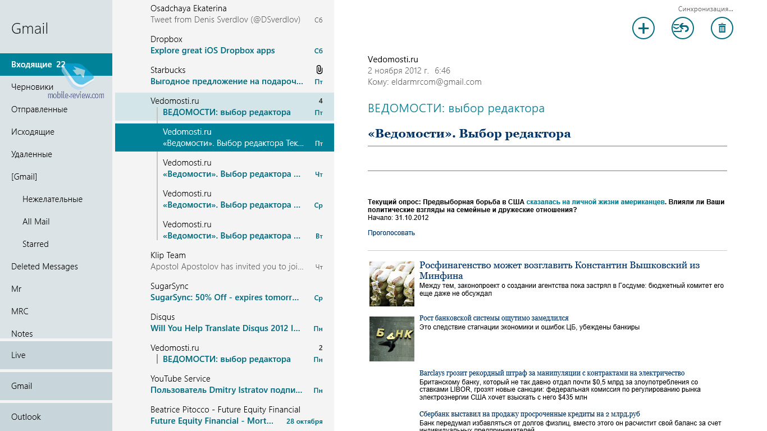Viewport: 767px width, 431px height.
Task: Open the Mr folder
Action: [56, 289]
